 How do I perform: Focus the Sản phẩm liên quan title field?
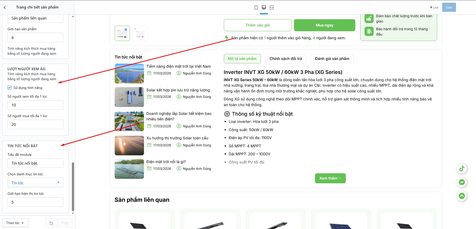click(x=35, y=18)
